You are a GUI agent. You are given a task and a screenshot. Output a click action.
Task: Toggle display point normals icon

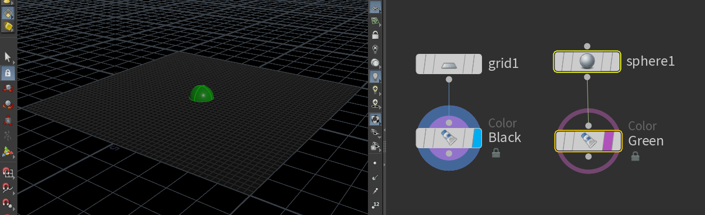tap(375, 177)
